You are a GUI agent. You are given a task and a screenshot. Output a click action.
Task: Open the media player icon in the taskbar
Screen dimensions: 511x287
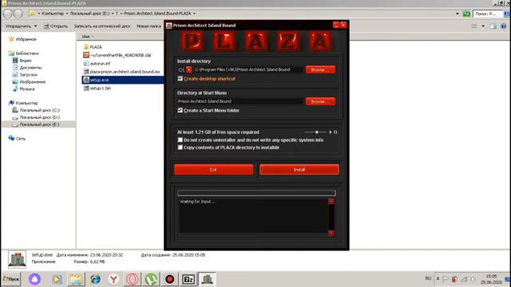[57, 279]
